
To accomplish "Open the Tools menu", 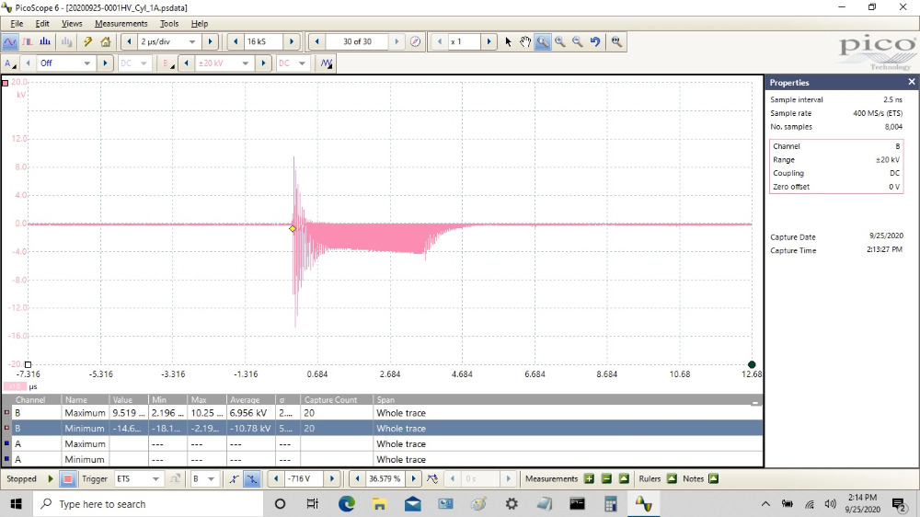I will tap(169, 23).
